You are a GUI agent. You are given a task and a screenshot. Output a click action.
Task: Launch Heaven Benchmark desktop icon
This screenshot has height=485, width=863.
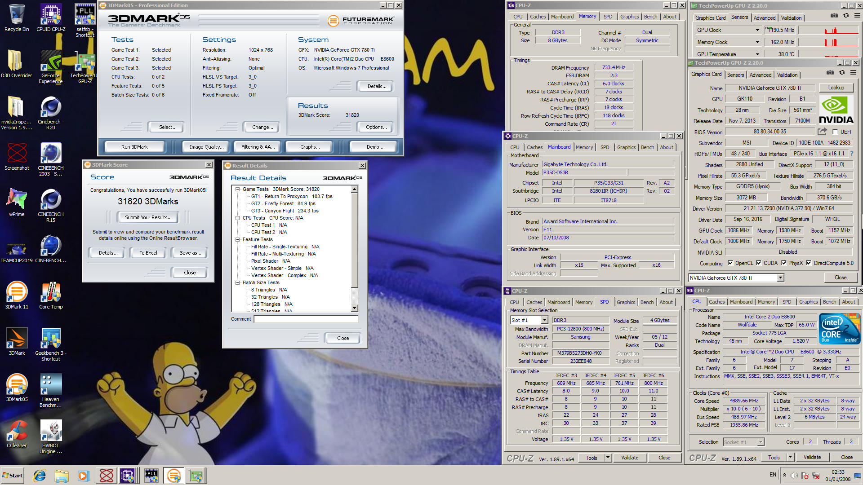pos(51,391)
